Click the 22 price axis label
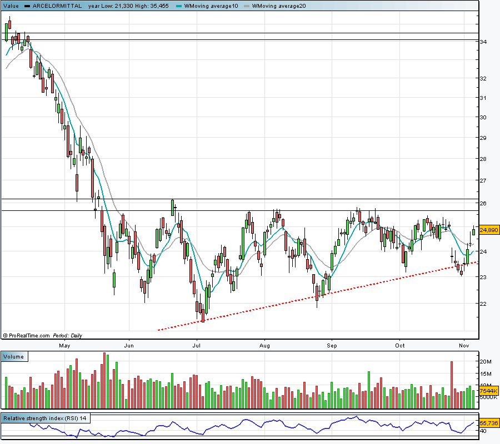 click(x=483, y=304)
